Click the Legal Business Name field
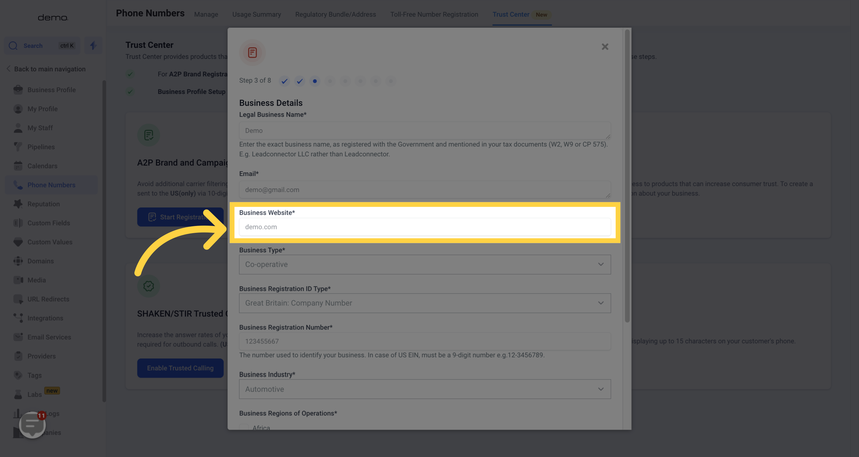The image size is (859, 457). [425, 131]
